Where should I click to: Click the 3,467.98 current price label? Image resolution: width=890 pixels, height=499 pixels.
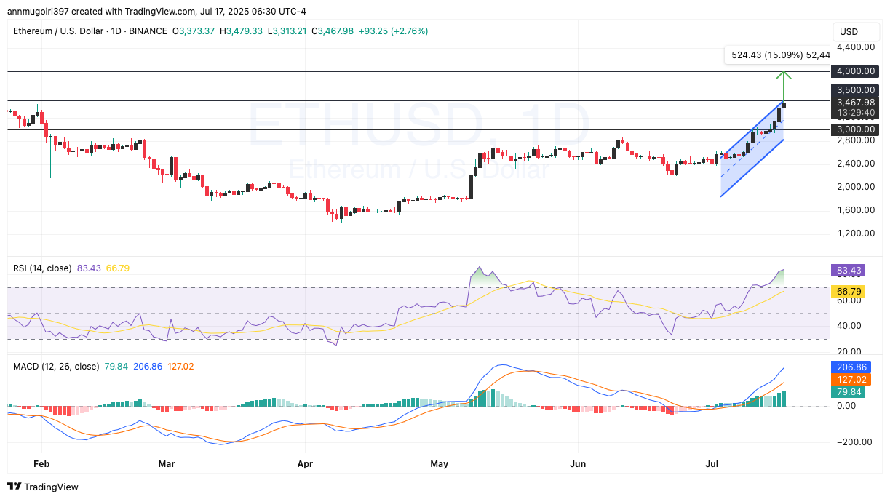[856, 102]
